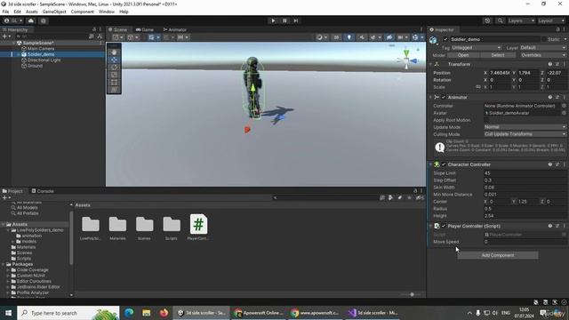Click the orientation gizmo in the scene view
Image resolution: width=569 pixels, height=320 pixels.
click(x=407, y=60)
